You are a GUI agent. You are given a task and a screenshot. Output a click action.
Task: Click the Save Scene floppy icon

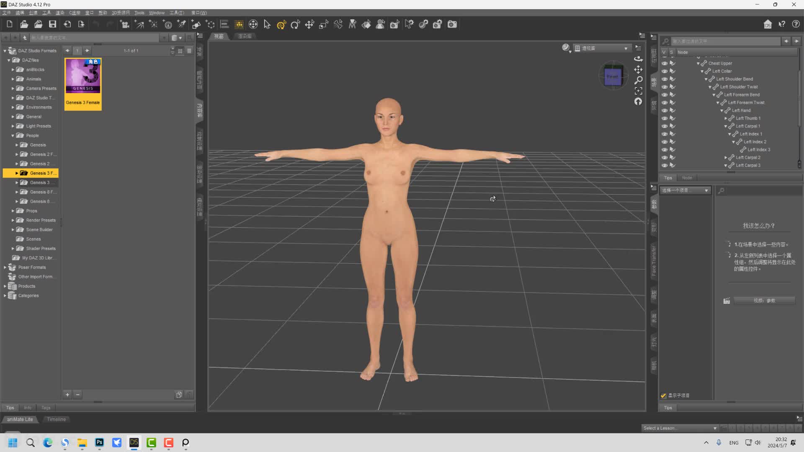click(x=52, y=24)
